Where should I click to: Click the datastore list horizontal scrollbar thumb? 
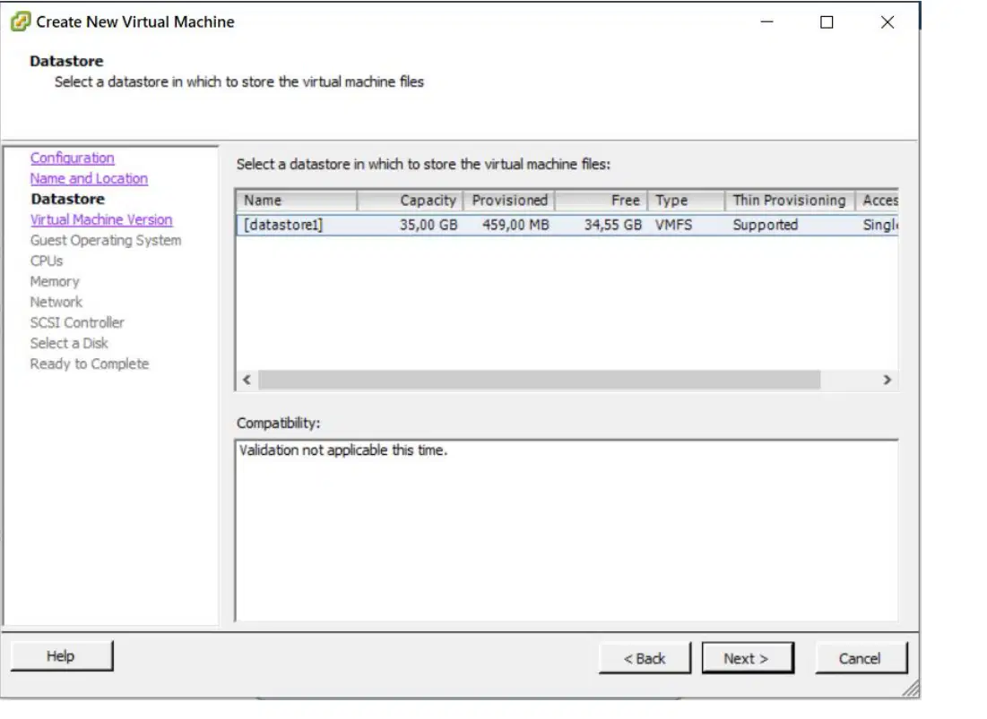point(540,380)
